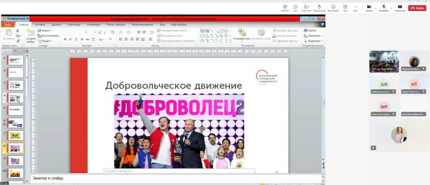This screenshot has width=430, height=185.
Task: Open the Анимация ribbon tab
Action: click(x=93, y=25)
